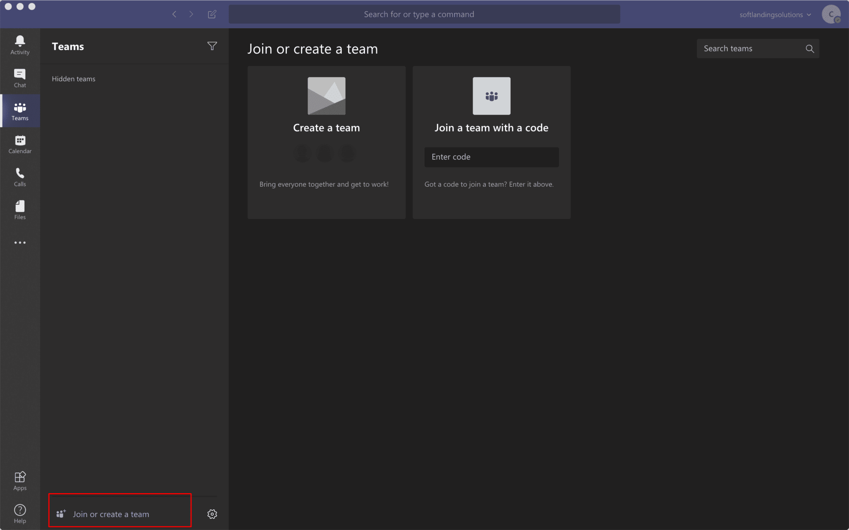
Task: Switch to the Chat section
Action: click(20, 78)
